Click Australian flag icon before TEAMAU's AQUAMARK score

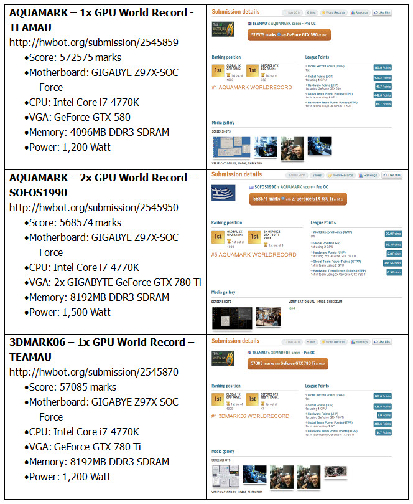(x=249, y=24)
